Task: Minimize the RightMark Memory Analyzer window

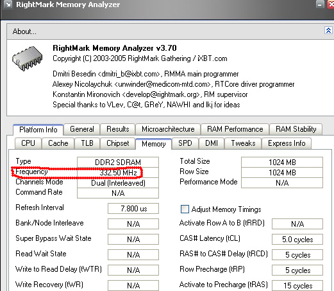Action: [320, 4]
